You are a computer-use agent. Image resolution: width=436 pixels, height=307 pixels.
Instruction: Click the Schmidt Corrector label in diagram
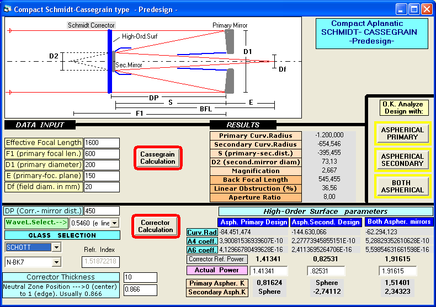point(91,25)
